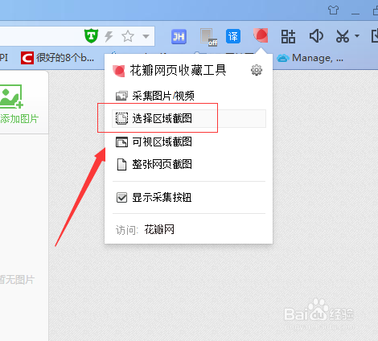Toggle 显示采集按钮 checkbox
The image size is (378, 341).
coord(121,198)
